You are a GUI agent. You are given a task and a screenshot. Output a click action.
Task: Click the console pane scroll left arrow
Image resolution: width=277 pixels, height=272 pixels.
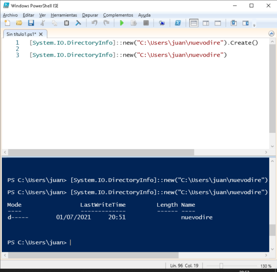5,255
